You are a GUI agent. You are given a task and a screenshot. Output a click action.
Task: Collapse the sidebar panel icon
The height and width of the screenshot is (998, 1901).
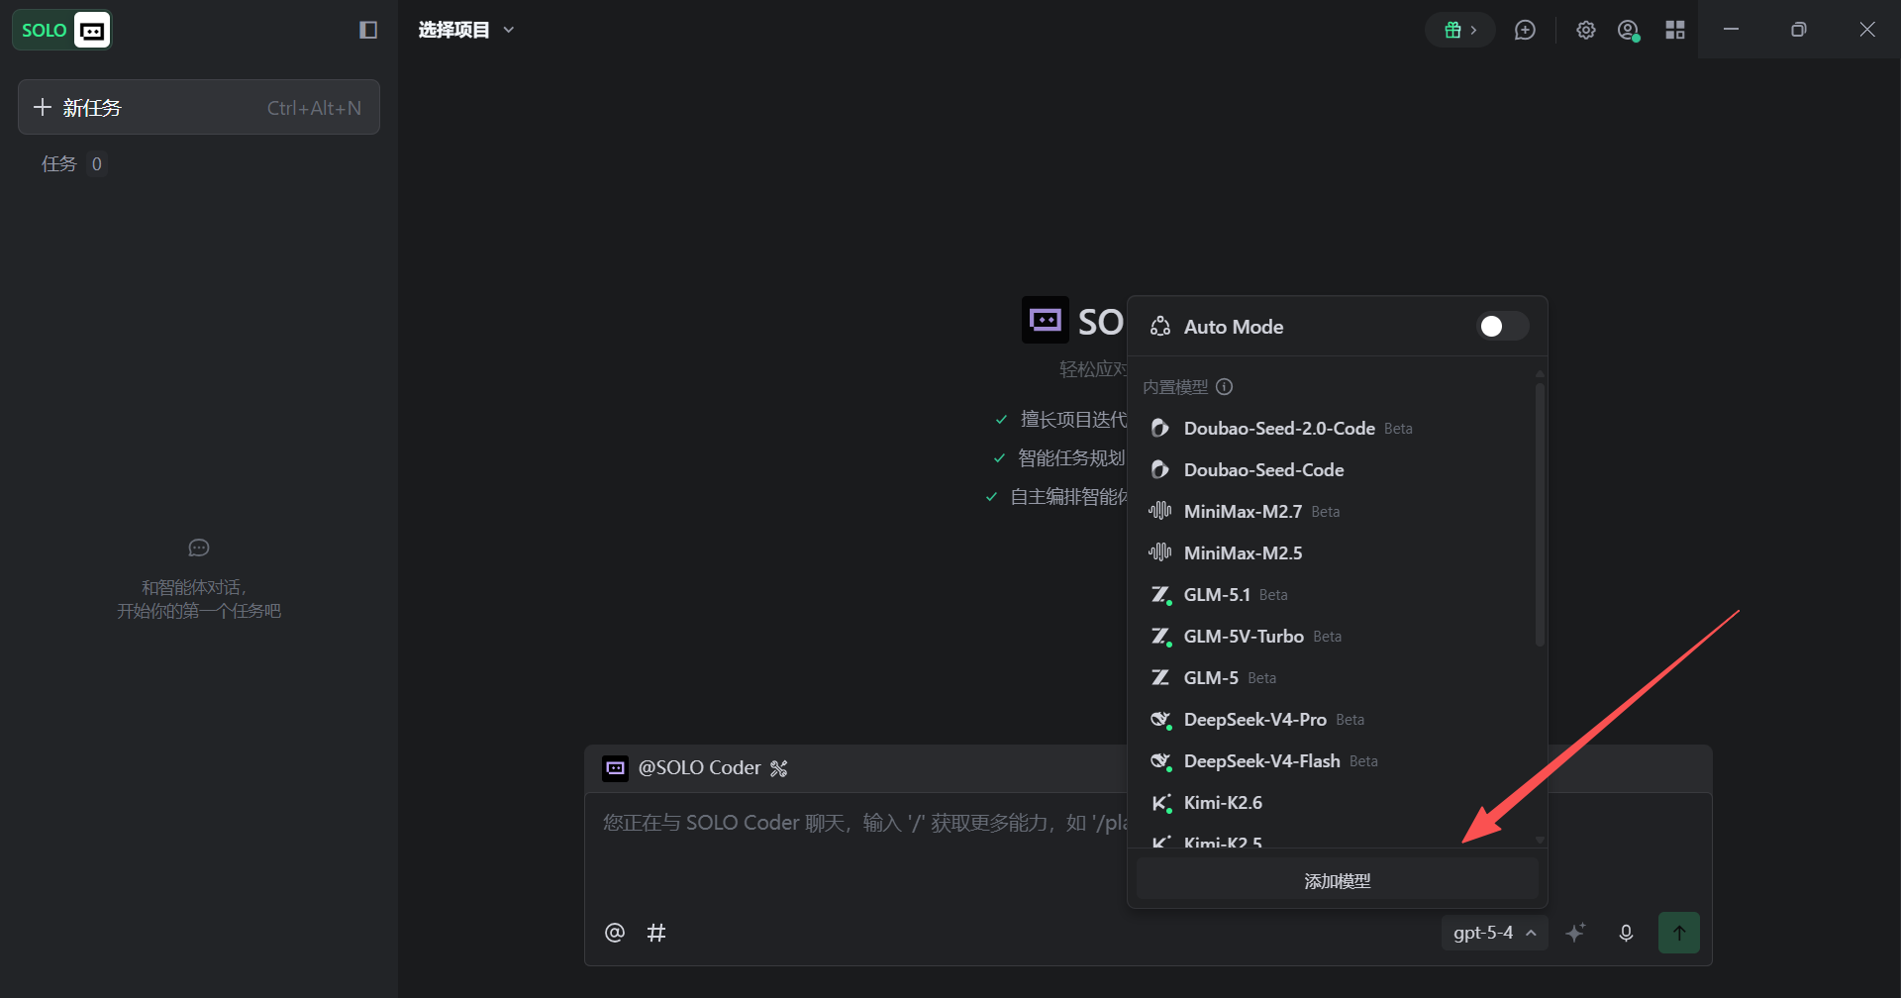pyautogui.click(x=368, y=30)
